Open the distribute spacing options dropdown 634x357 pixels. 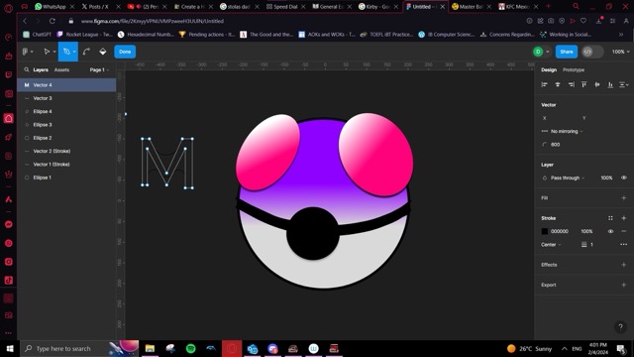624,84
